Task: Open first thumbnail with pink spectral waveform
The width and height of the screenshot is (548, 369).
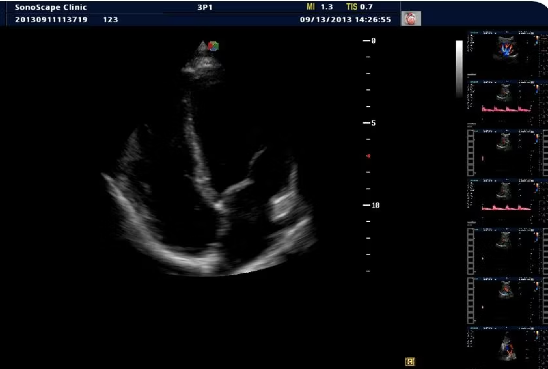Action: click(508, 103)
